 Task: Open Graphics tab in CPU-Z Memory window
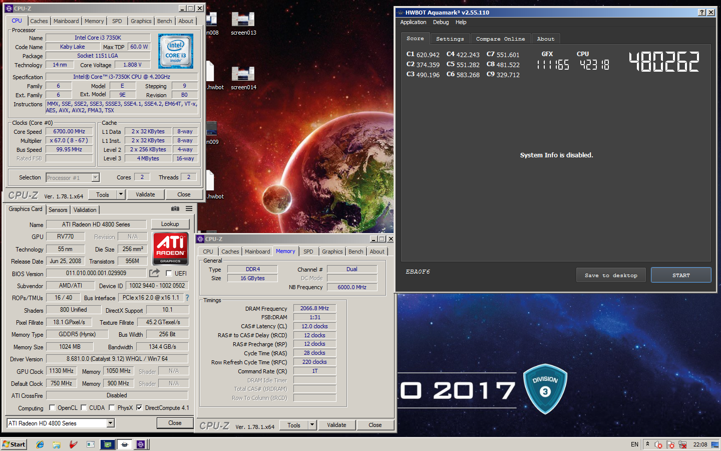[332, 252]
